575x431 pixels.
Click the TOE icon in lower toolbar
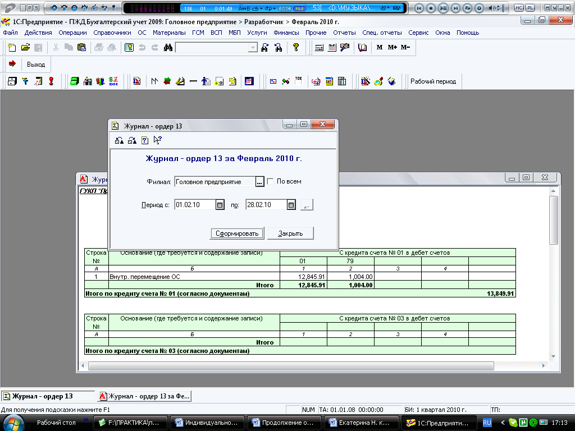[x=299, y=81]
